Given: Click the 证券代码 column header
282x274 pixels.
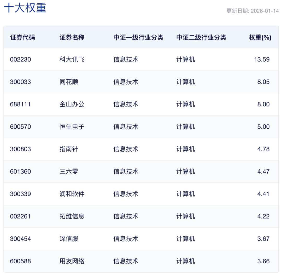Looking at the screenshot, I should pyautogui.click(x=22, y=37).
